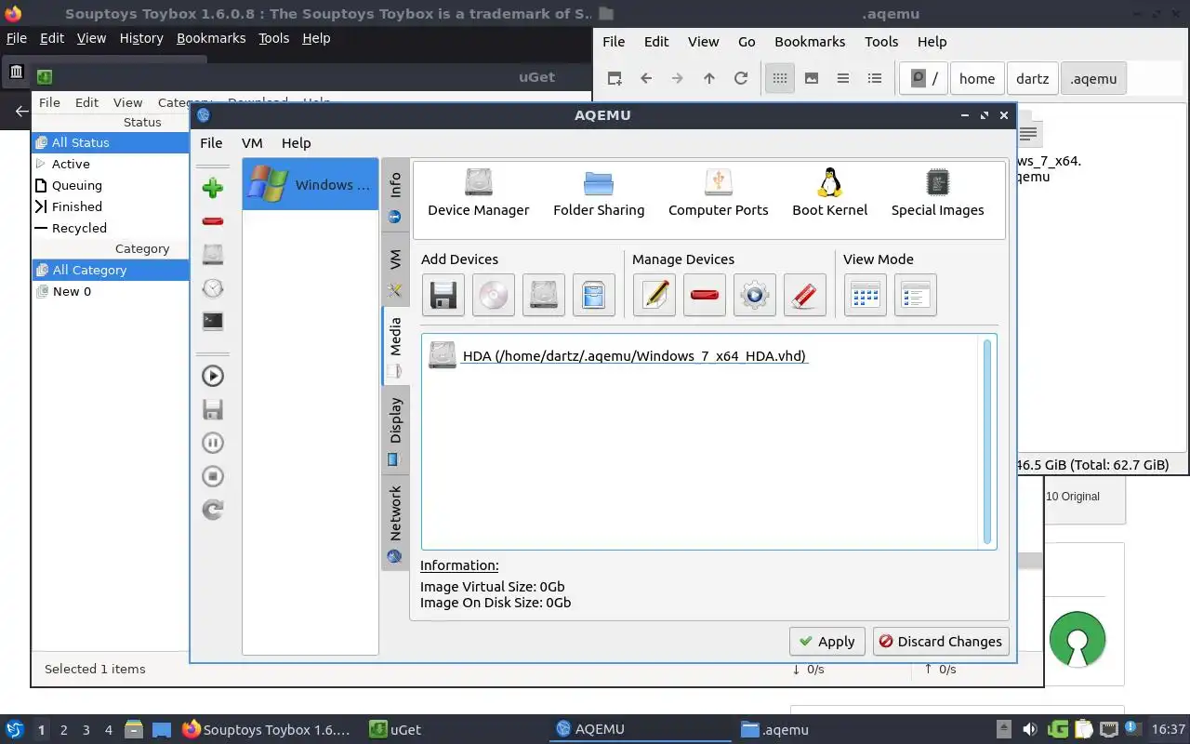
Task: Select All Status in uGet
Action: (111, 142)
